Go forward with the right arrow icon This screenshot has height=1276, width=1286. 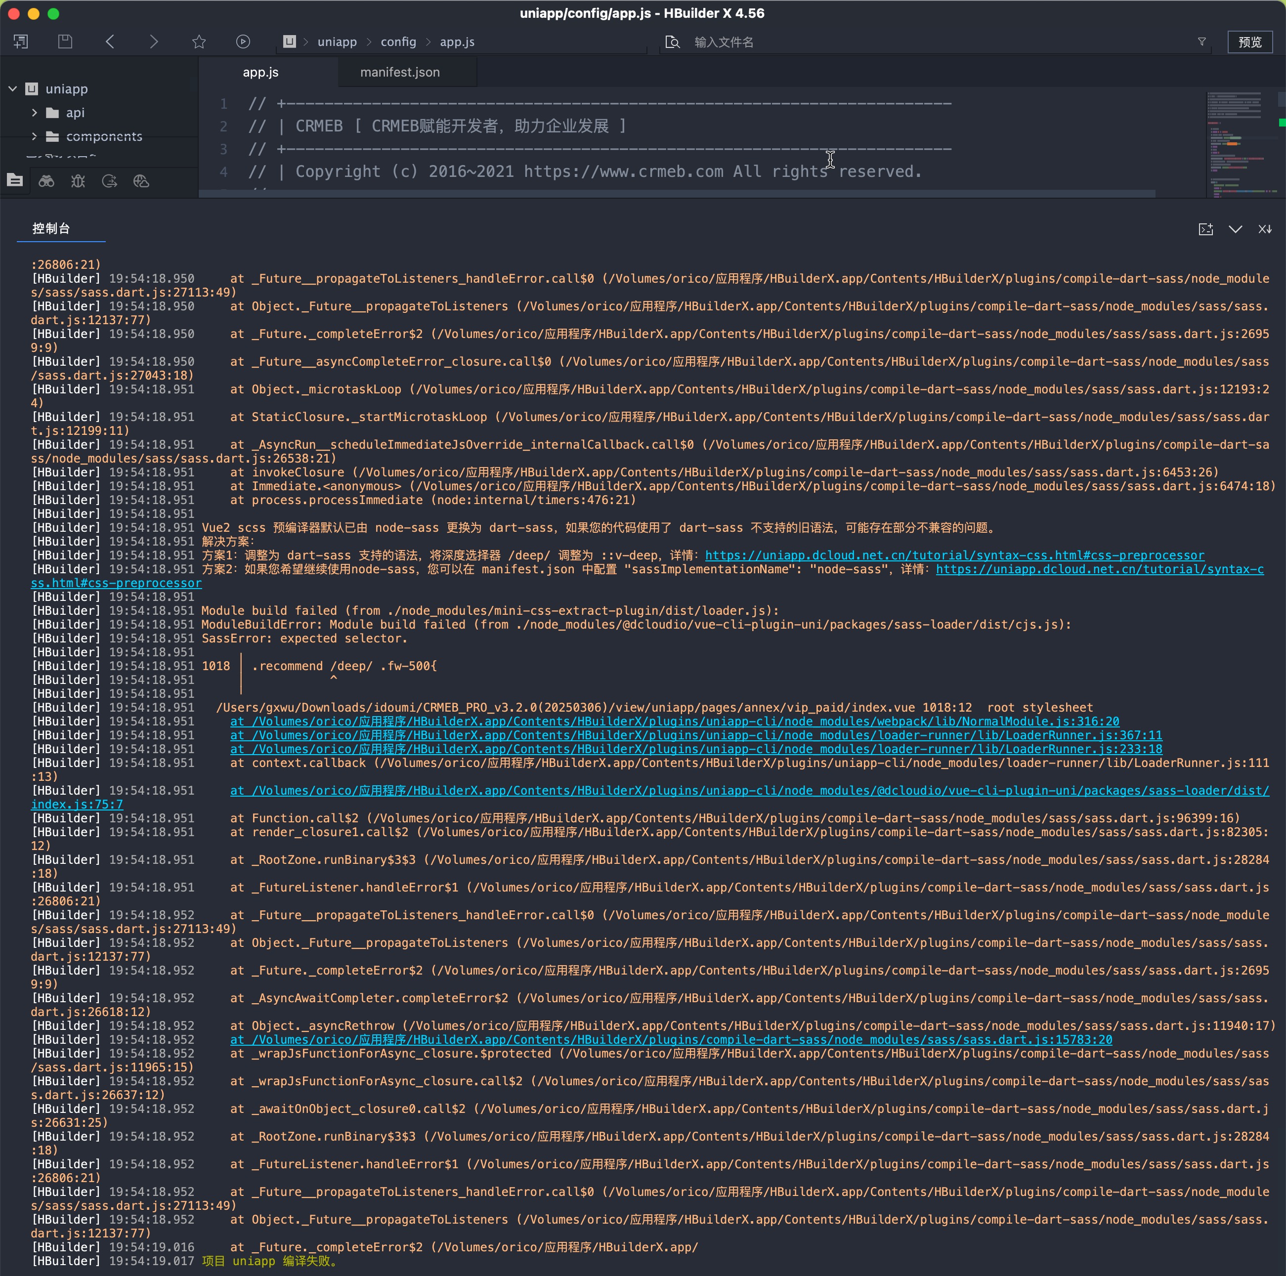[x=154, y=42]
